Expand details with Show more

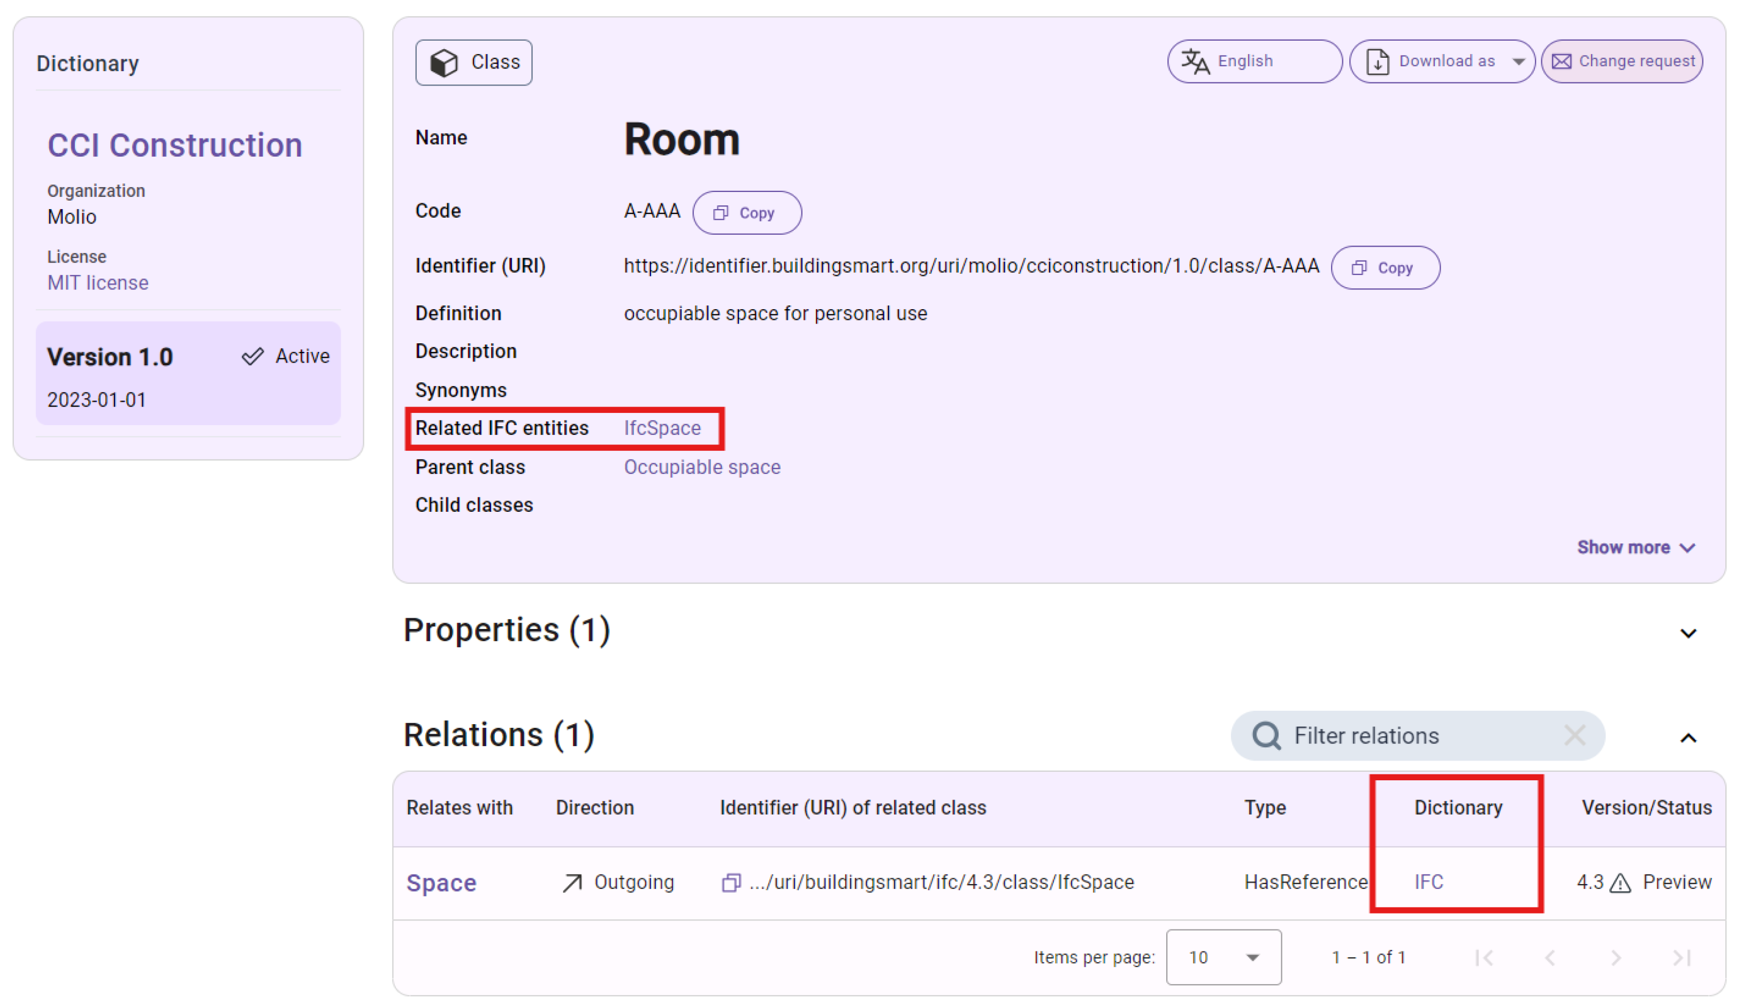[x=1635, y=547]
